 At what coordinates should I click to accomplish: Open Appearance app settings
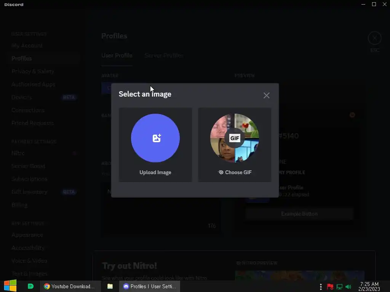27,235
